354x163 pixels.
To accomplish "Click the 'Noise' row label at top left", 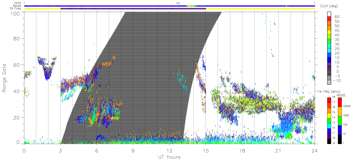I will pyautogui.click(x=17, y=6).
